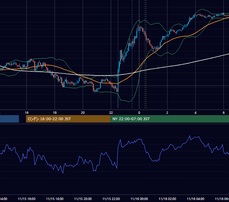This screenshot has width=229, height=202.
Task: Select the unlabeled blue session bar
Action: 9,119
